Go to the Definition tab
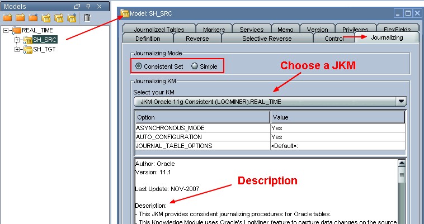Viewport: 424px width, 224px height. point(147,39)
